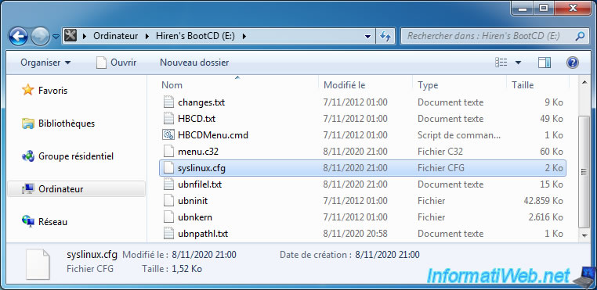
Task: Open the view options dropdown arrow
Action: (x=518, y=63)
